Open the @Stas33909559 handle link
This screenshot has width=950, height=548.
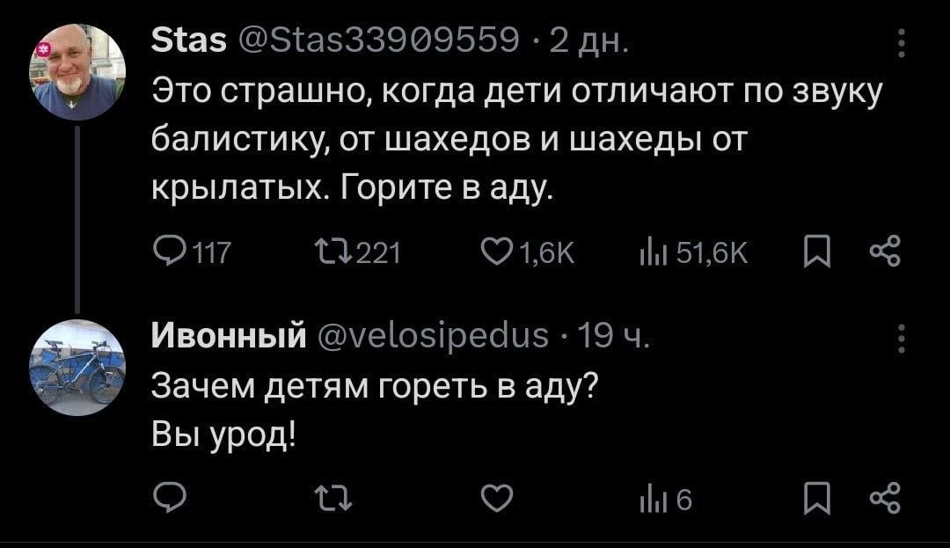click(373, 40)
